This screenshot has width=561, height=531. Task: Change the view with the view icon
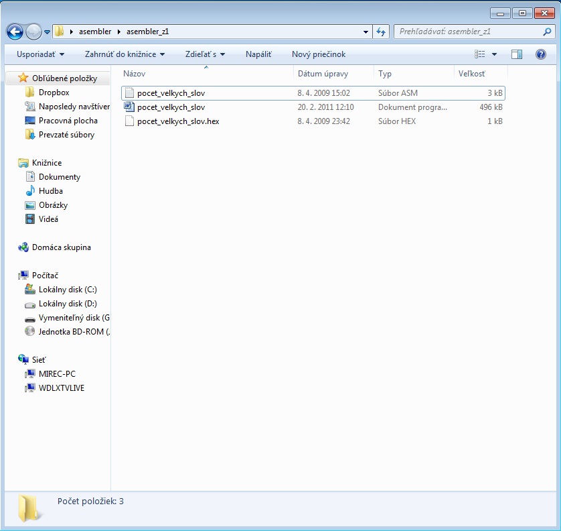[x=480, y=54]
